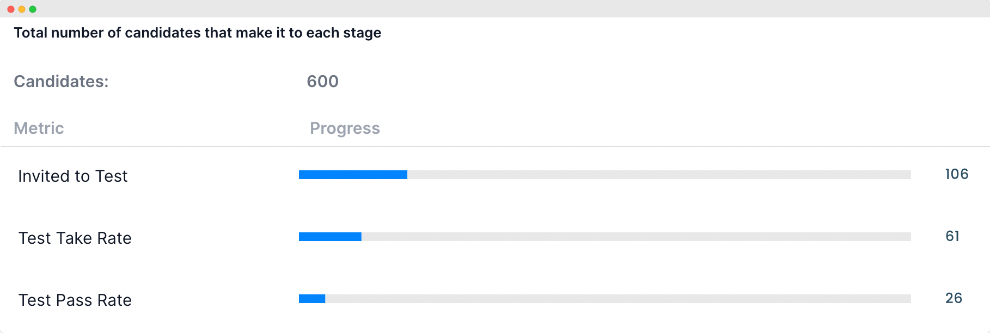
Task: Click the 106 value for Invited to Test
Action: 957,174
